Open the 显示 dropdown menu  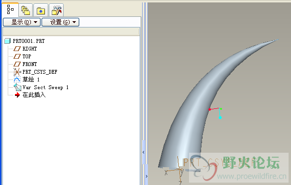pyautogui.click(x=22, y=22)
